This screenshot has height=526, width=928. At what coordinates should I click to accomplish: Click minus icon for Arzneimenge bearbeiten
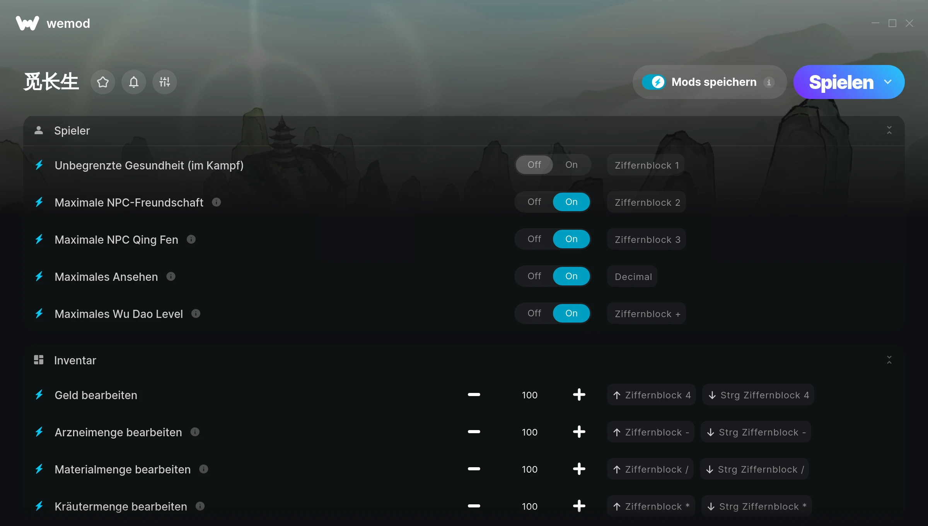pyautogui.click(x=474, y=432)
